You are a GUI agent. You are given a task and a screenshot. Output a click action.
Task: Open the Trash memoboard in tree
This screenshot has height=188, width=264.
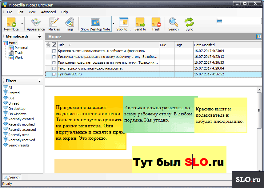[x=19, y=53]
